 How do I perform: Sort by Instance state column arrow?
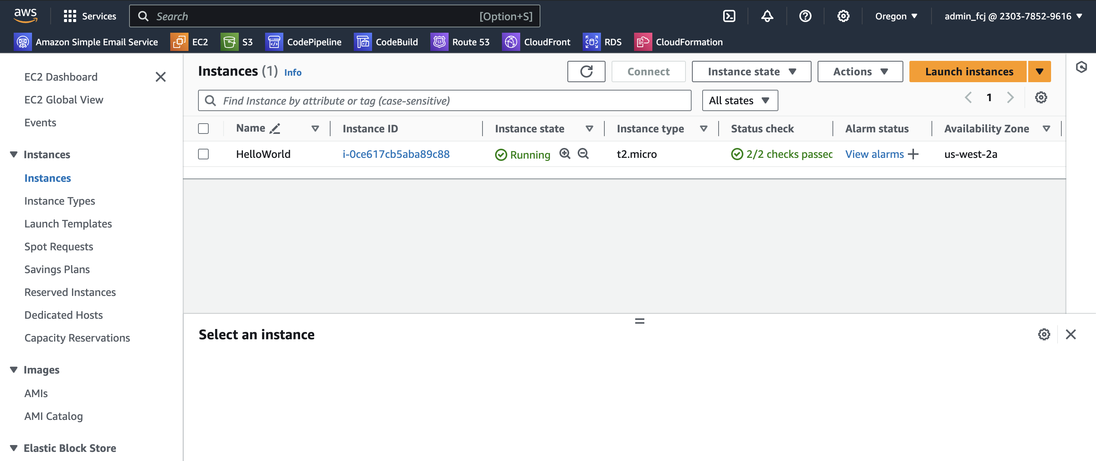589,128
